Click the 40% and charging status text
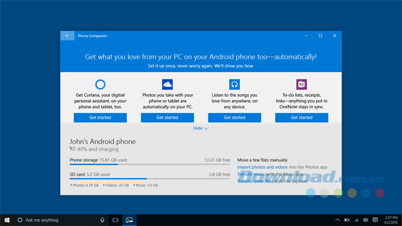The height and width of the screenshot is (226, 402). coord(98,149)
